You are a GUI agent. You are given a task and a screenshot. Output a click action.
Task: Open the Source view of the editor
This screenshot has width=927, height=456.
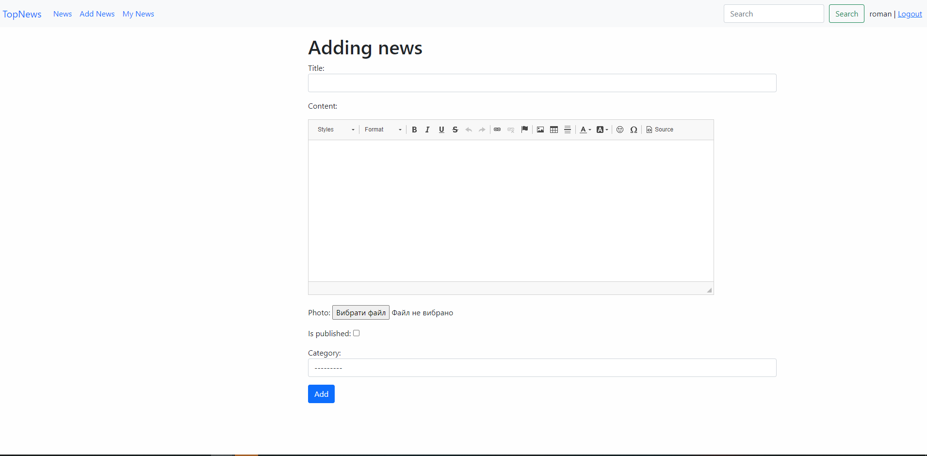pyautogui.click(x=660, y=130)
